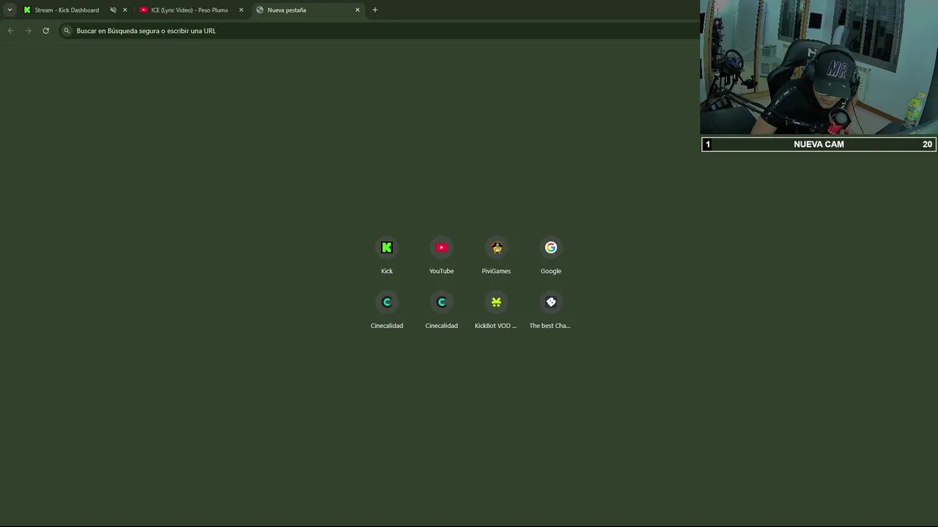This screenshot has width=938, height=527.
Task: Open the YouTube shortcut tile
Action: [x=441, y=256]
